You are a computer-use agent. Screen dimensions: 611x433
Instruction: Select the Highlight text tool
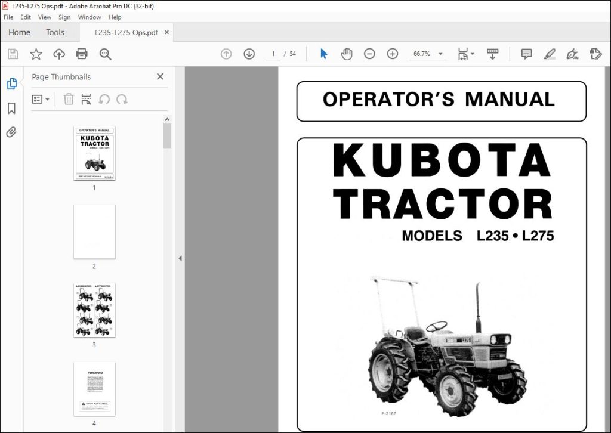tap(550, 54)
